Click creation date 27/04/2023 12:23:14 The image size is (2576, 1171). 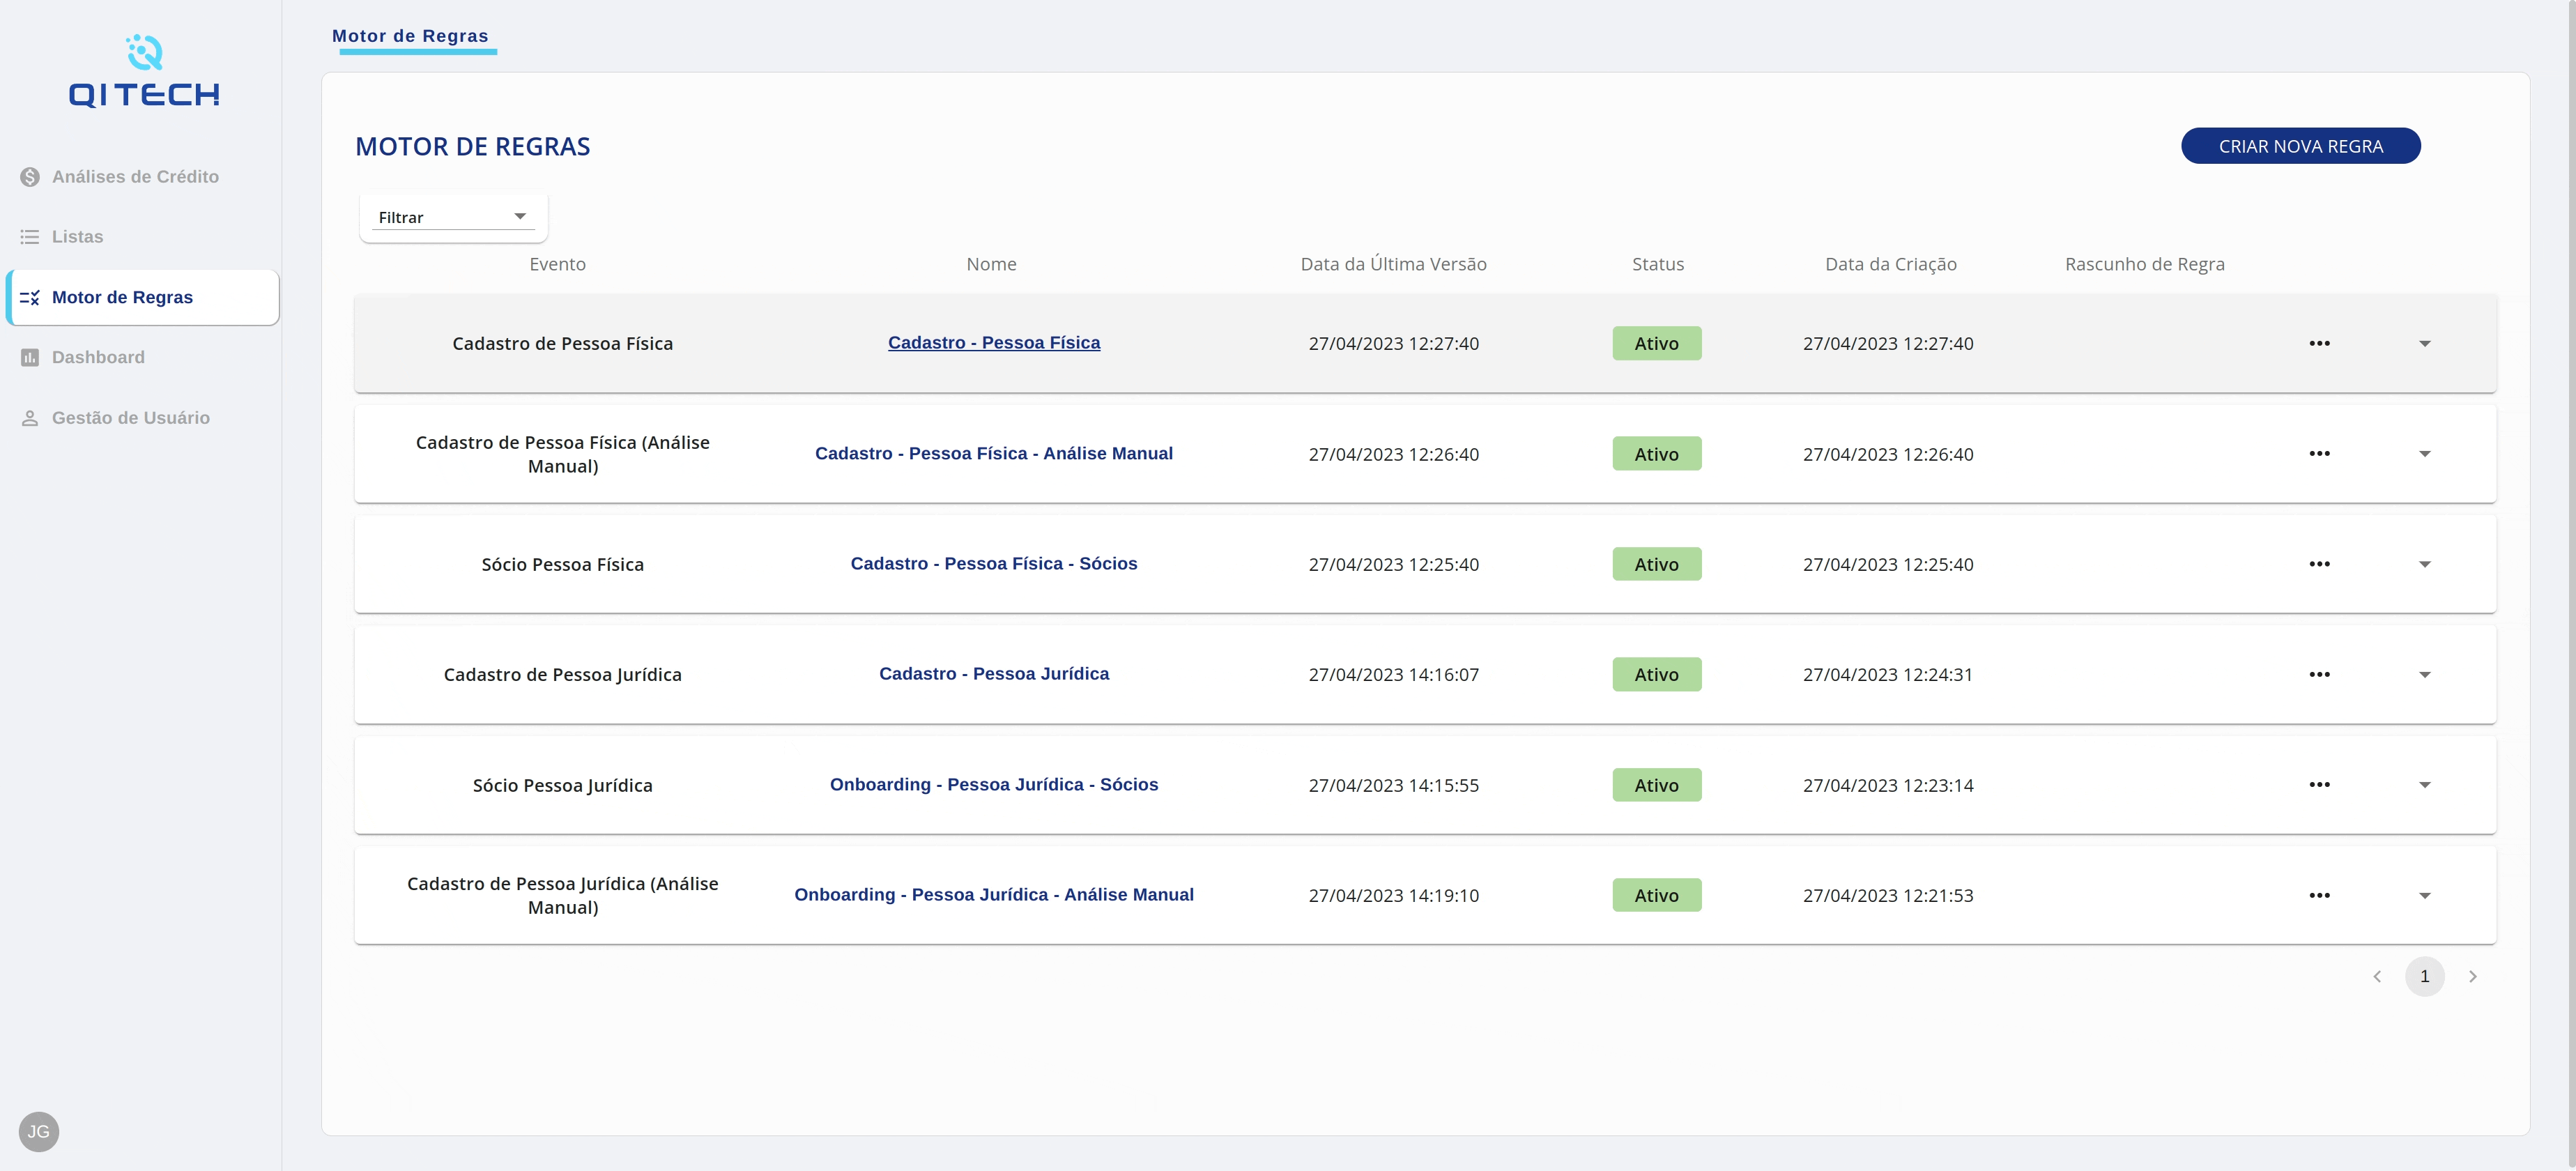coord(1888,786)
